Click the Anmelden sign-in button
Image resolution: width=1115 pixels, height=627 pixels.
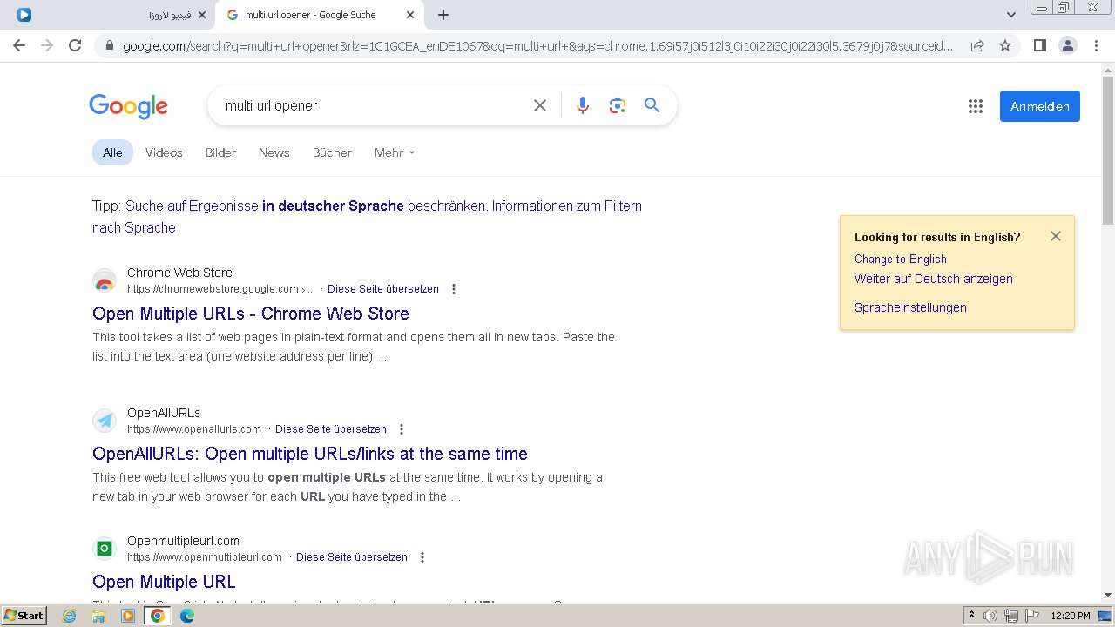point(1039,106)
